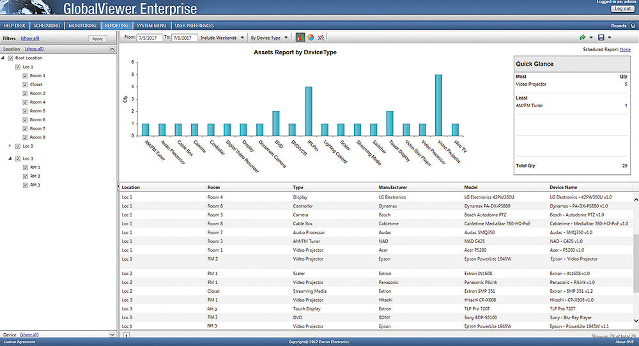Click the Apply filters button
639x346 pixels.
[x=97, y=39]
